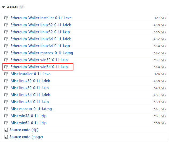Viewport: 171px width, 145px height.
Task: Open Ethereum-Wallet-win32-0-11-1.zip link
Action: [39, 60]
